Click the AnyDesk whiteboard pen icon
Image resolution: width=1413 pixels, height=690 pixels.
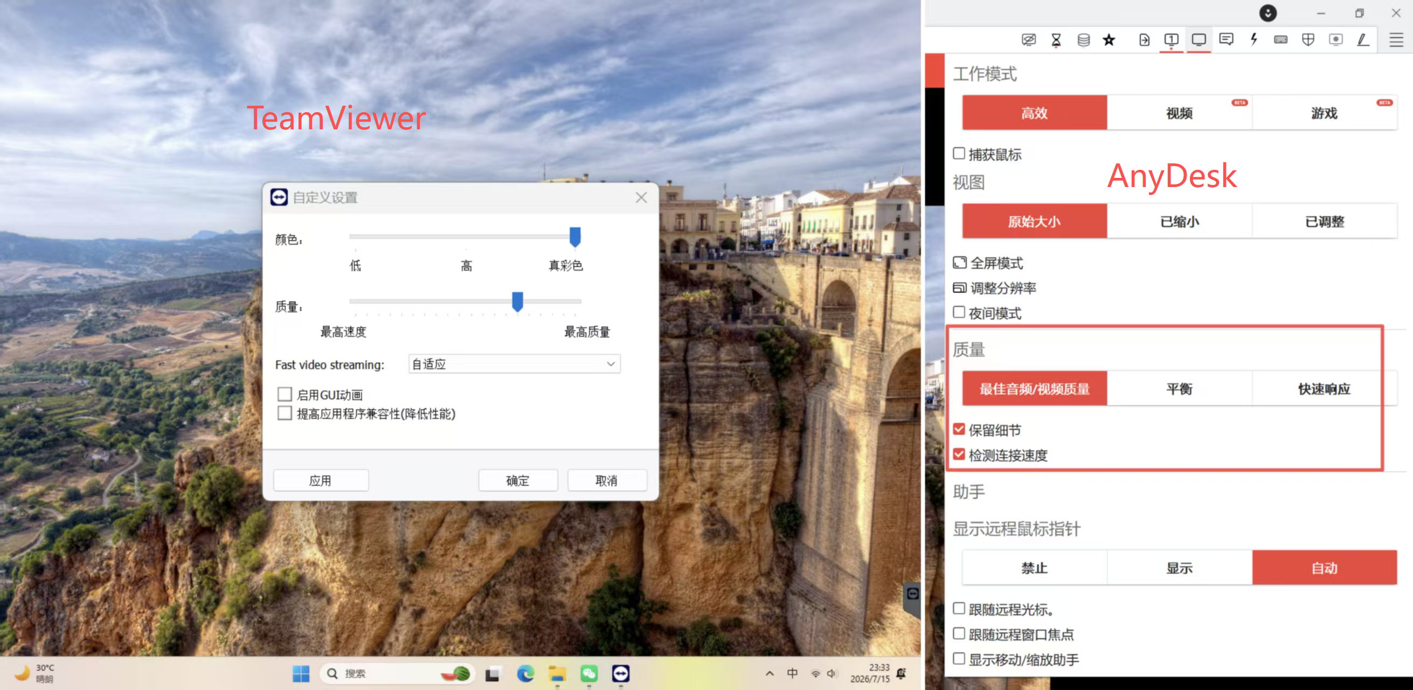pos(1363,39)
